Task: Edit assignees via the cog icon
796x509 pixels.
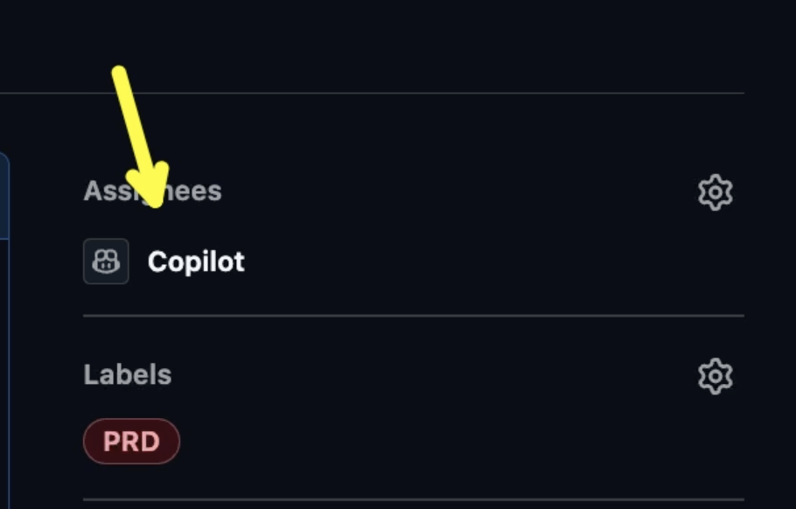Action: tap(716, 192)
